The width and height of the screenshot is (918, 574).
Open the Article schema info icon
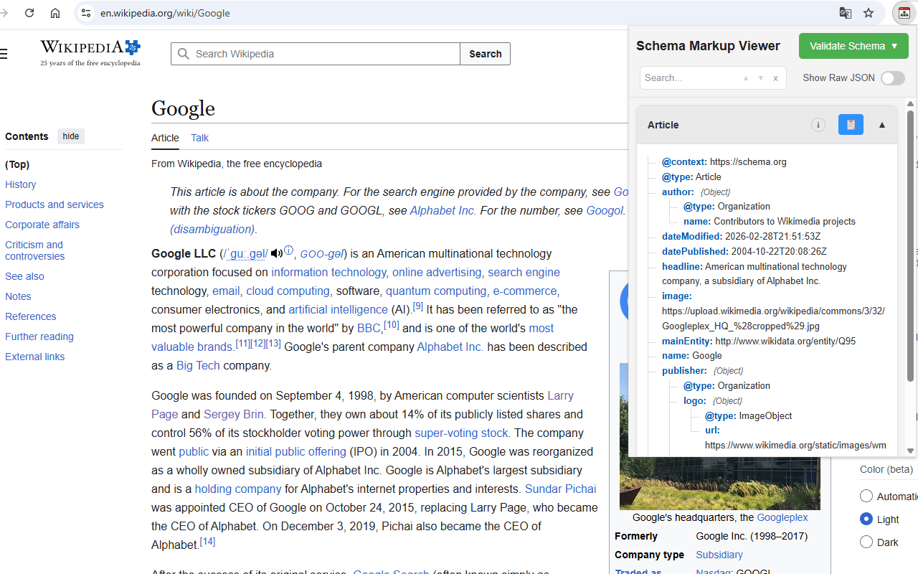click(818, 125)
